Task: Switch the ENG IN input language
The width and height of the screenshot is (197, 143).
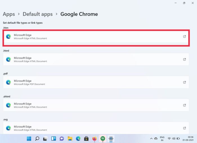Action: 162,138
